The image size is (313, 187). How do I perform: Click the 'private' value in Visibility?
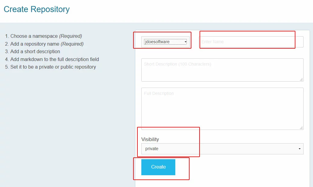coord(152,149)
